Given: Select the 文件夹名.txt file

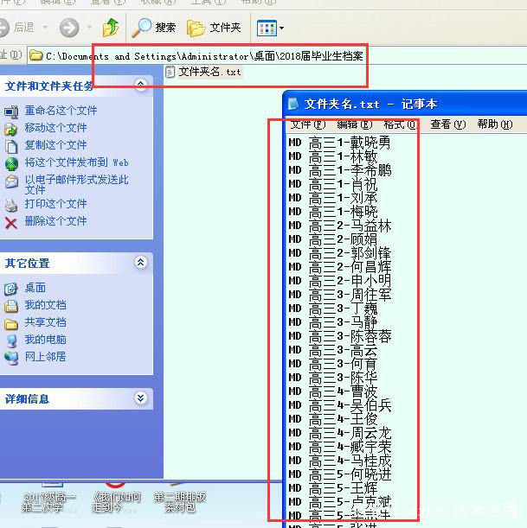Looking at the screenshot, I should pyautogui.click(x=203, y=72).
